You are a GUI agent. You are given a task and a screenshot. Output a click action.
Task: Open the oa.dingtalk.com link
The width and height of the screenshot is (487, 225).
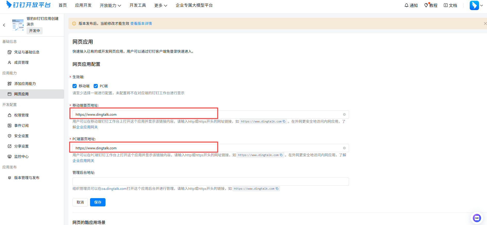(114, 189)
